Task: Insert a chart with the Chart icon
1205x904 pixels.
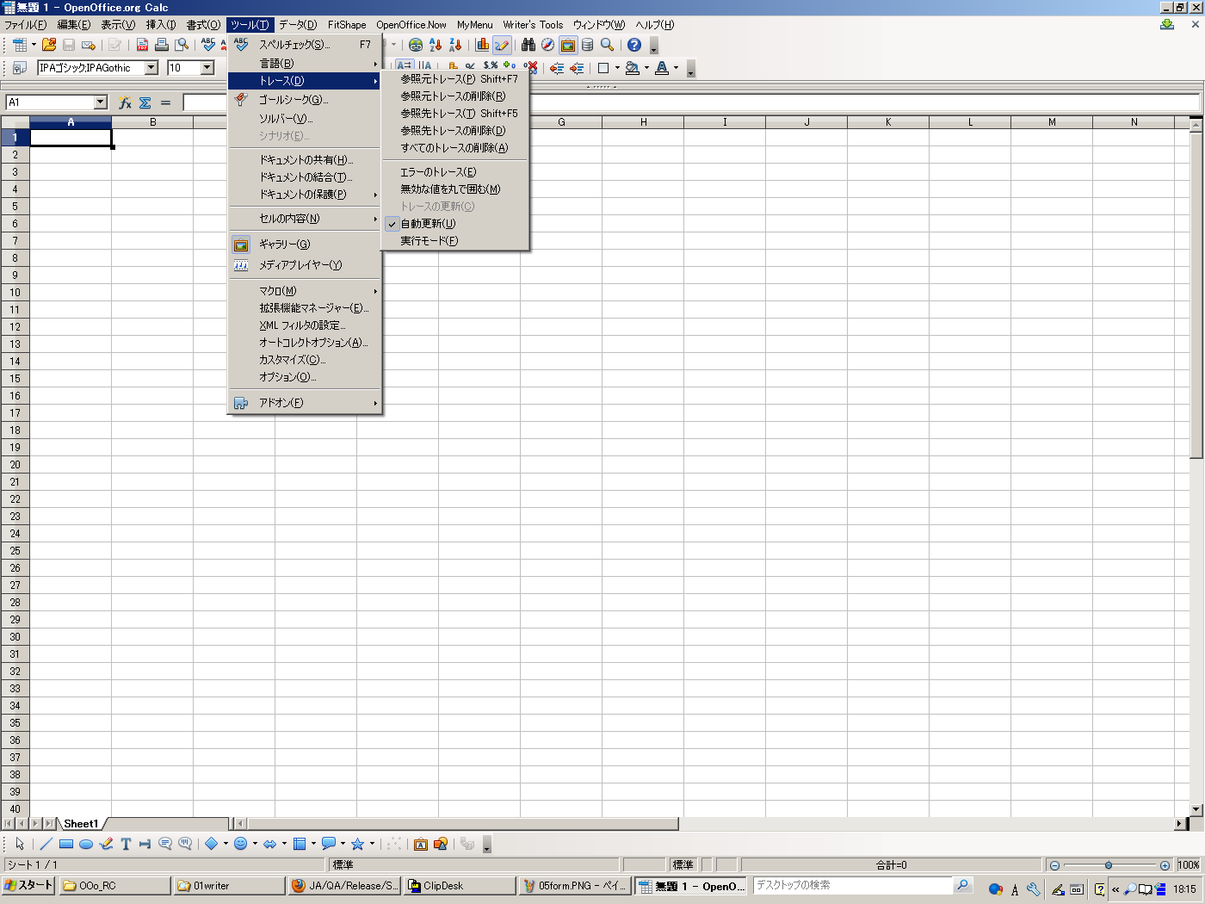Action: (x=482, y=45)
